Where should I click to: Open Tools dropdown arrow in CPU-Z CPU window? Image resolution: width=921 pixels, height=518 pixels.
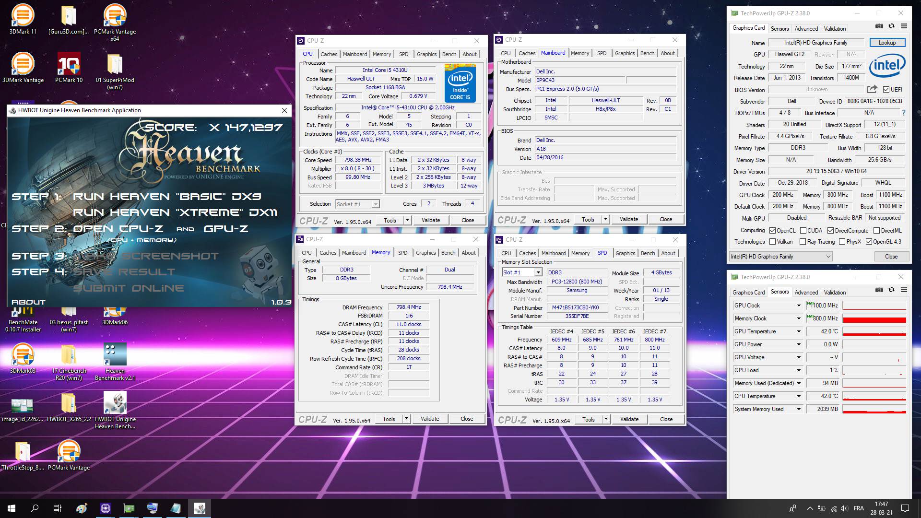tap(407, 220)
